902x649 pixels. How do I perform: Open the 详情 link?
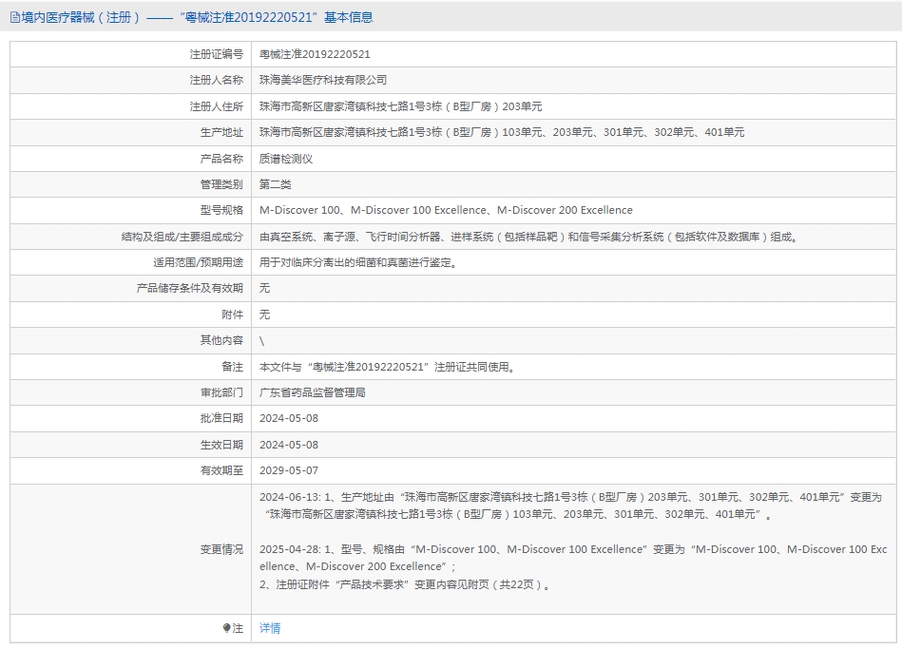tap(270, 628)
